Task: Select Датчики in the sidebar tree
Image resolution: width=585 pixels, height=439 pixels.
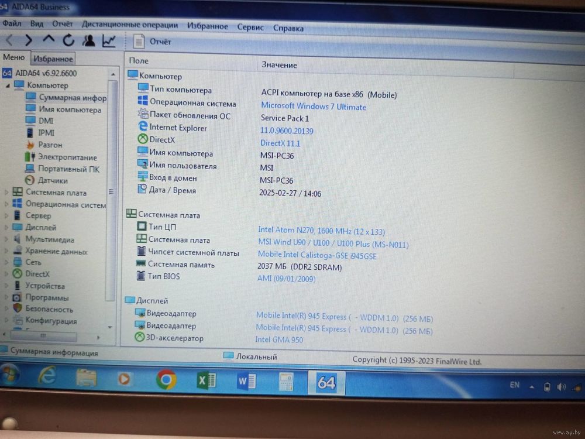Action: click(x=53, y=181)
